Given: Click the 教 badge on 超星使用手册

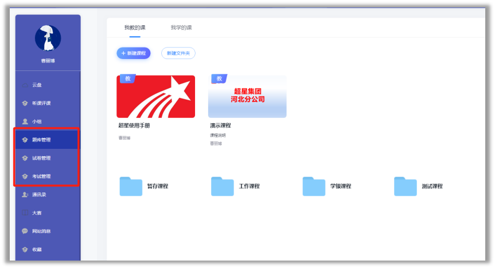Looking at the screenshot, I should click(127, 78).
